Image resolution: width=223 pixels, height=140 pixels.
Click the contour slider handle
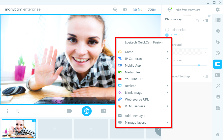(199, 65)
